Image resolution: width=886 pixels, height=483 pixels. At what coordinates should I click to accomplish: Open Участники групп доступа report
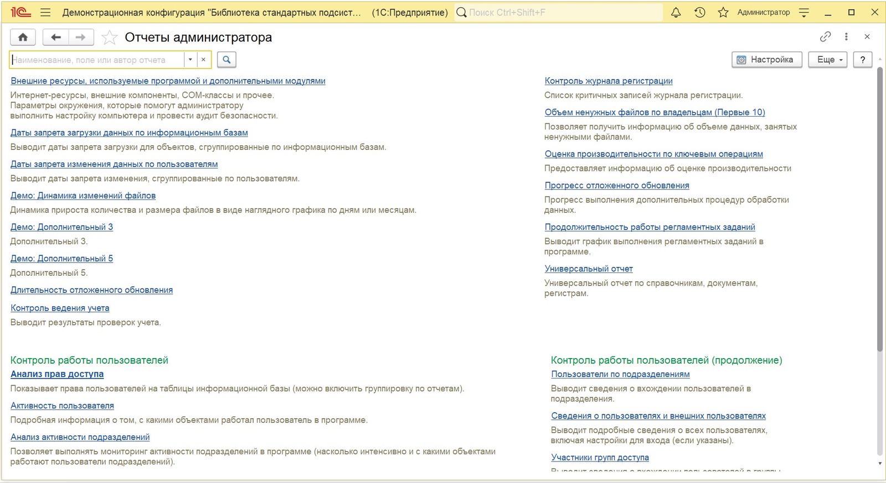[600, 458]
